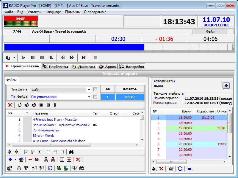Expand the Тип файла dropdown
The height and width of the screenshot is (178, 238).
(x=89, y=89)
